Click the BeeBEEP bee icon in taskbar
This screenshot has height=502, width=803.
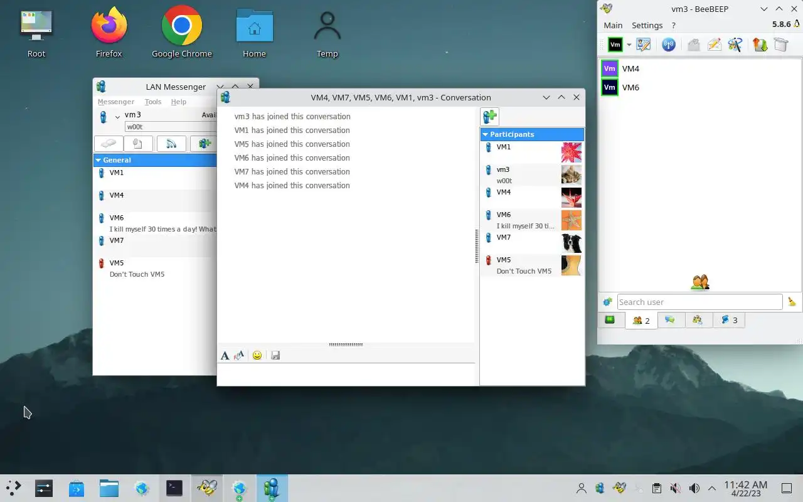coord(207,488)
